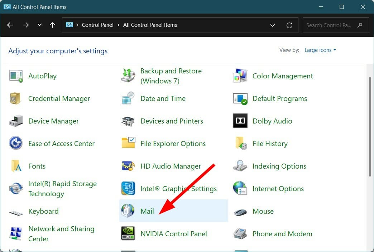Open the Keyboard icon
Screen dimensions: 374x252
tap(16, 212)
